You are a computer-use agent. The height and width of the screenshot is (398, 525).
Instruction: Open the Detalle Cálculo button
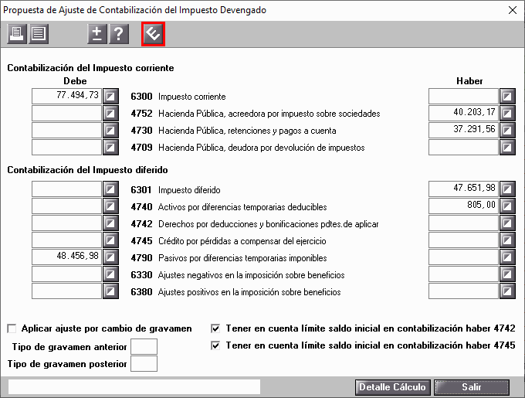(x=393, y=387)
